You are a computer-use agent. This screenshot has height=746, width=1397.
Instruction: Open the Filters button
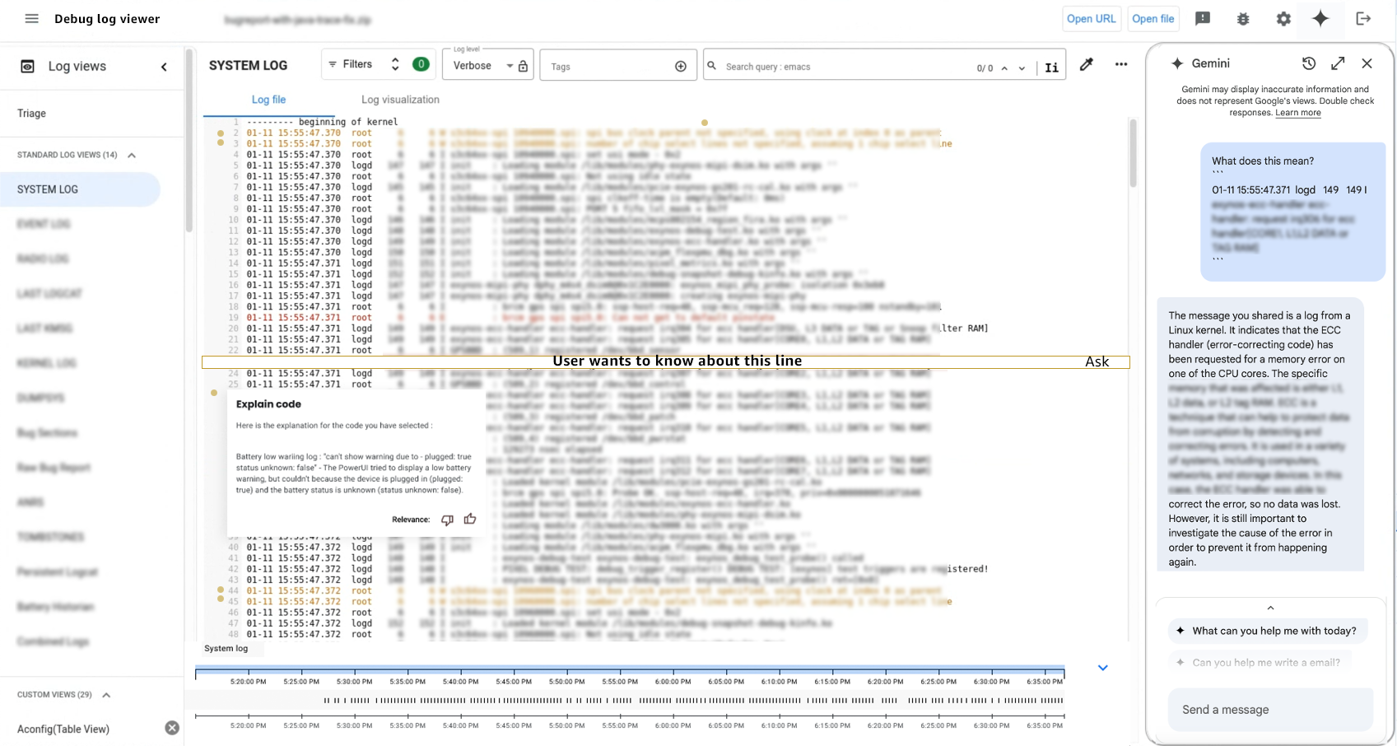point(351,64)
